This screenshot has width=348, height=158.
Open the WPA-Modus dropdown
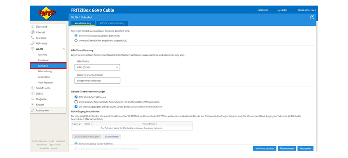(97, 68)
